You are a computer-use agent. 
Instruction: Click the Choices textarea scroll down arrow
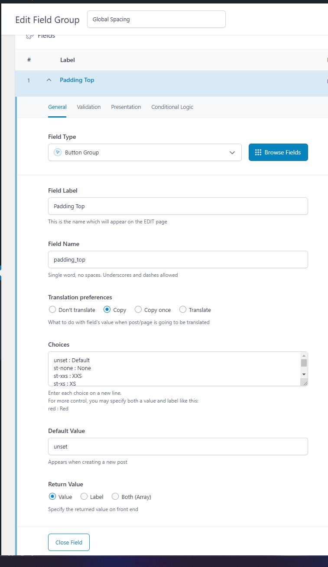[x=304, y=374]
